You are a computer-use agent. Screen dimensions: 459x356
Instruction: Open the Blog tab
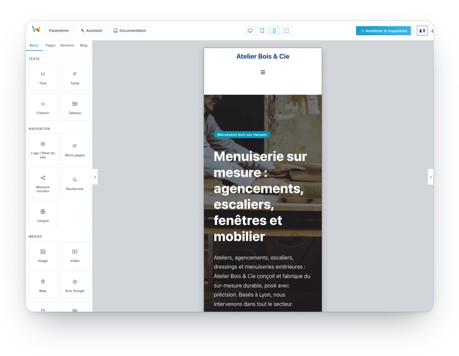pos(84,45)
